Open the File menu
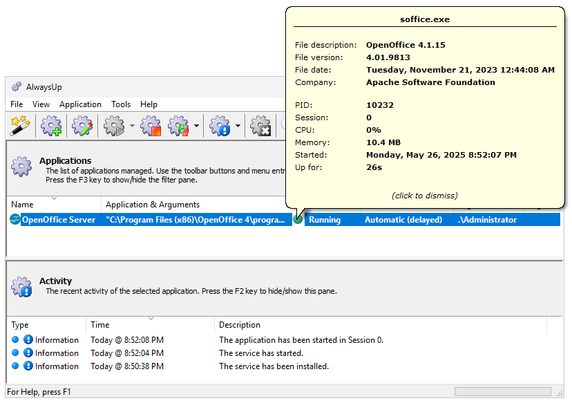572x403 pixels. (x=17, y=104)
